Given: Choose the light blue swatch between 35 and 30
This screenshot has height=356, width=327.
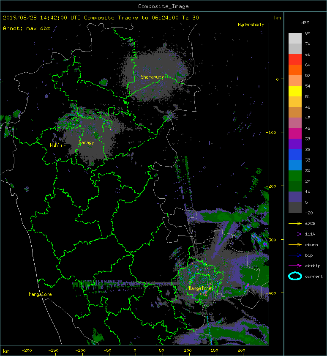Looking at the screenshot, I should click(x=295, y=165).
